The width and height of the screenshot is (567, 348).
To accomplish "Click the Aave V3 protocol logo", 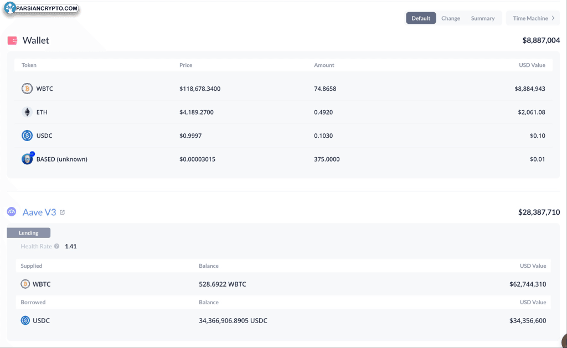I will tap(12, 212).
